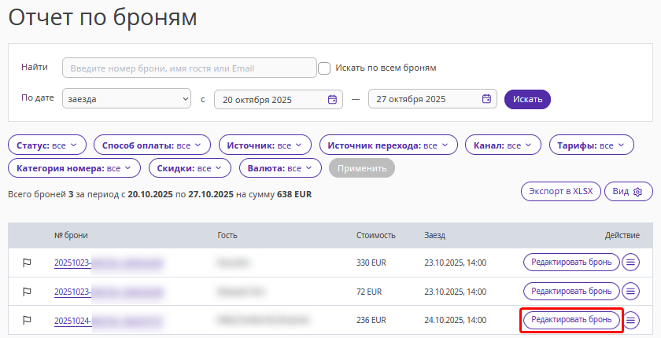Open actions menu icon for 330 EUR booking

tap(630, 263)
